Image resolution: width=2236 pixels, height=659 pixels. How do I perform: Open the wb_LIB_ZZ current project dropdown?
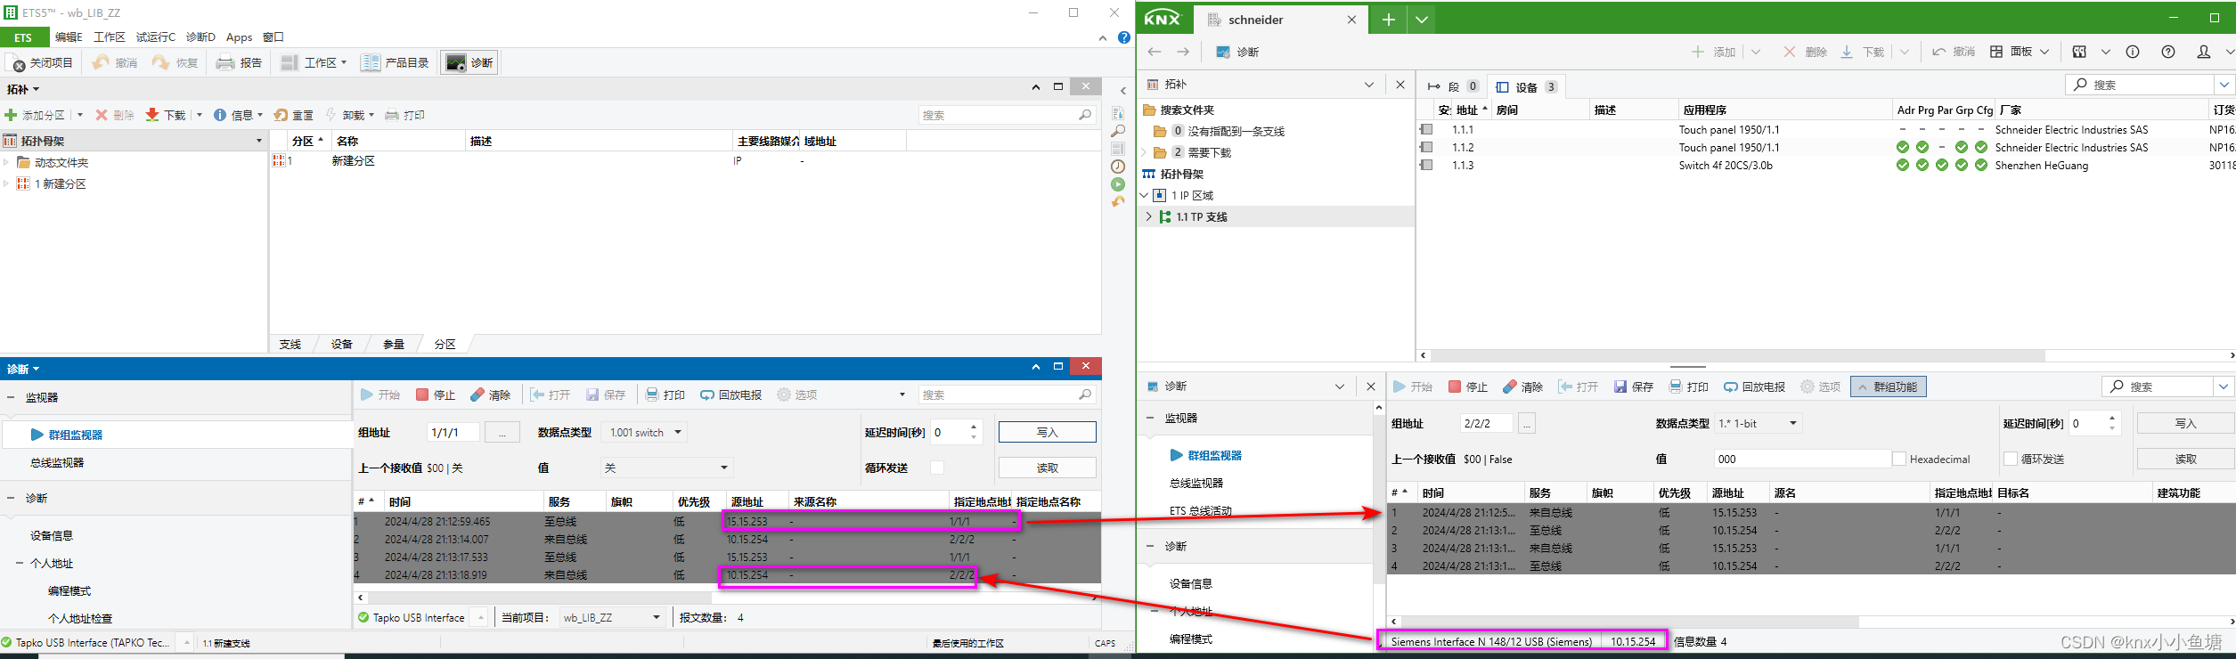pyautogui.click(x=657, y=617)
